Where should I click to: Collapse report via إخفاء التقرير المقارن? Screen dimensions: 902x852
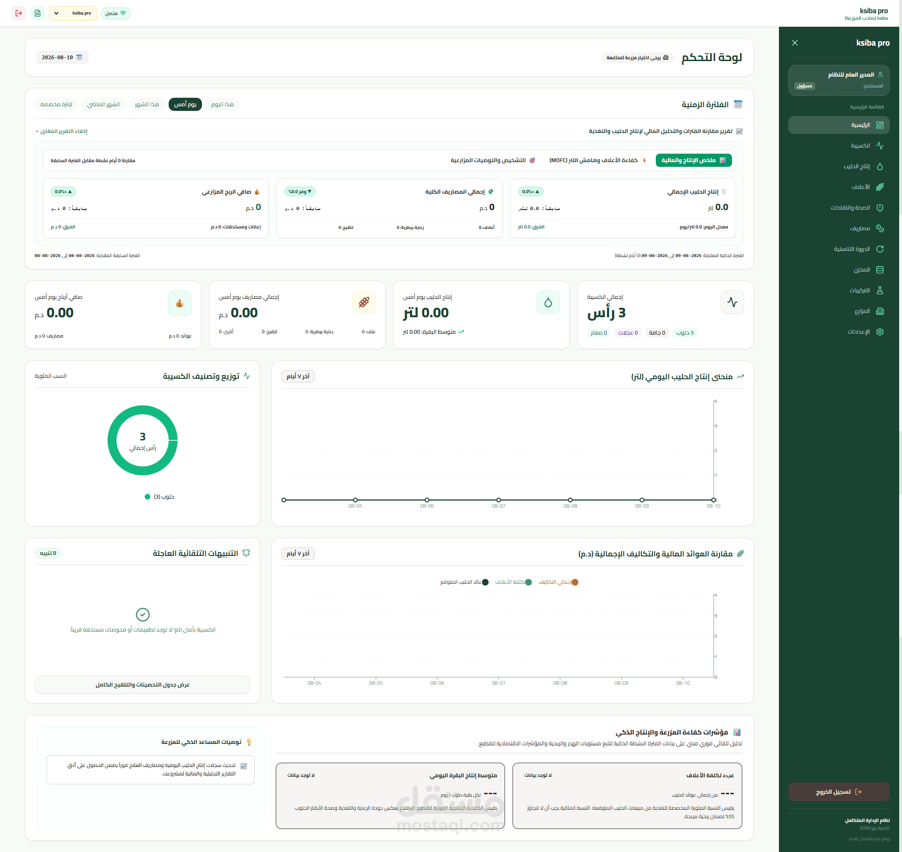coord(62,131)
